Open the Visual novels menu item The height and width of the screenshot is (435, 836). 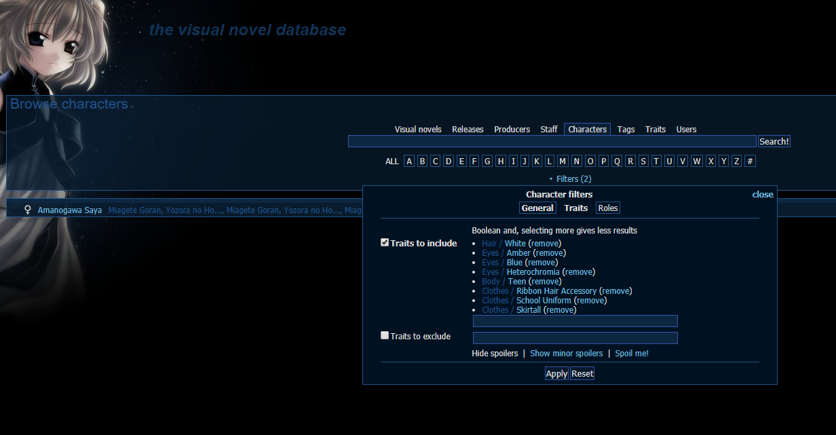click(x=418, y=130)
